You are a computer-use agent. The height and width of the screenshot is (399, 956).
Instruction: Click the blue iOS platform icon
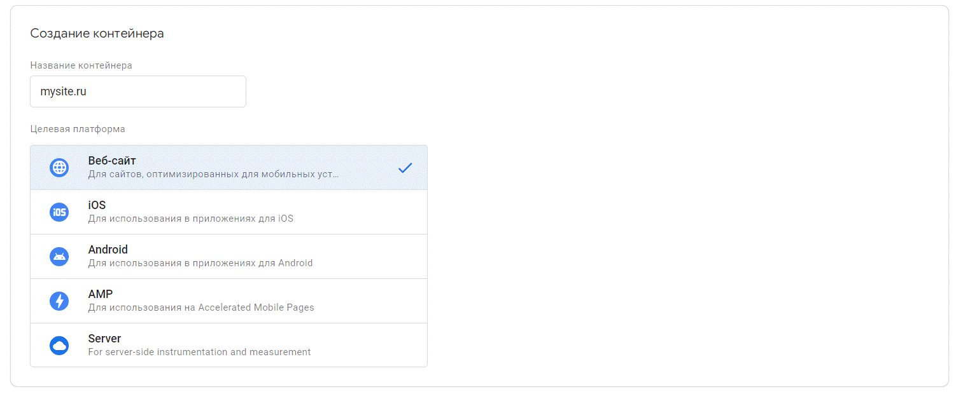click(x=59, y=212)
